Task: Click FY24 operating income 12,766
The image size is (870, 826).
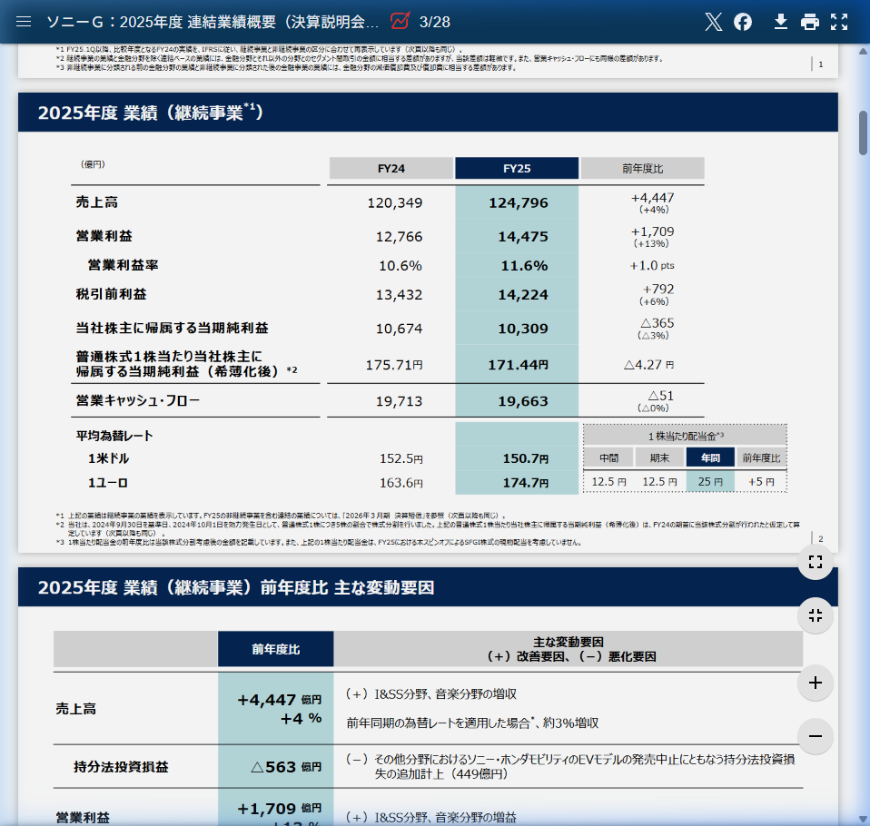Action: click(x=399, y=237)
